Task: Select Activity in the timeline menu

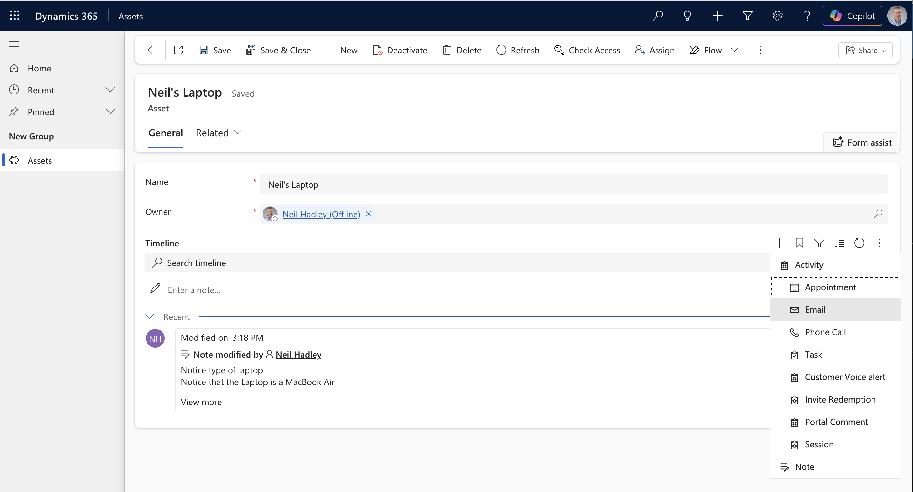Action: pyautogui.click(x=835, y=265)
